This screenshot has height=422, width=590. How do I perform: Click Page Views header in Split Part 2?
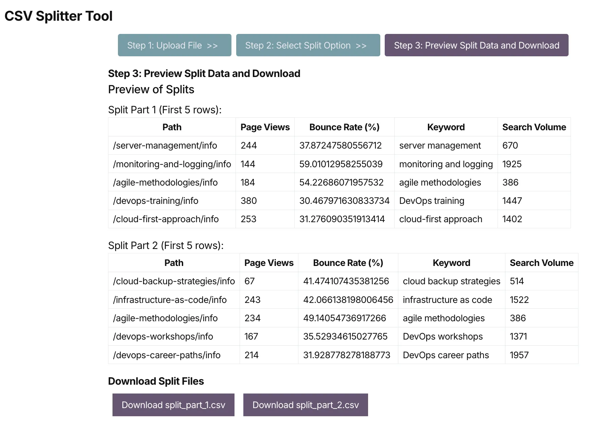tap(269, 263)
